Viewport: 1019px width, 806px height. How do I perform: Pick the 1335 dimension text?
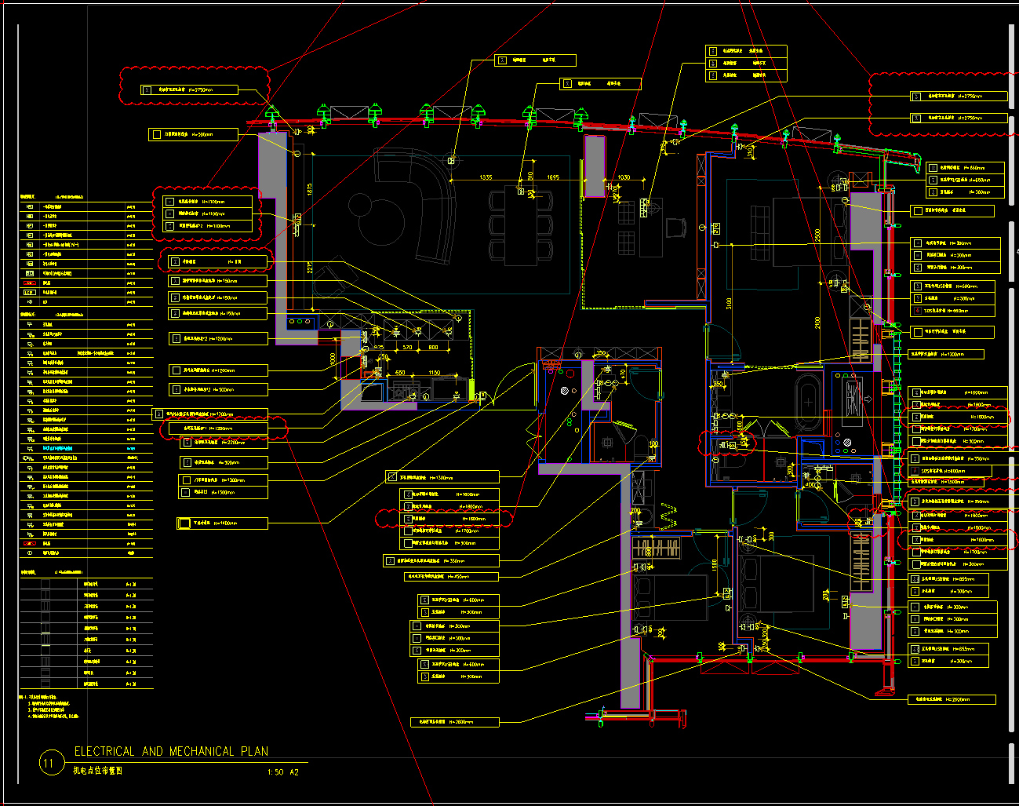coord(486,177)
